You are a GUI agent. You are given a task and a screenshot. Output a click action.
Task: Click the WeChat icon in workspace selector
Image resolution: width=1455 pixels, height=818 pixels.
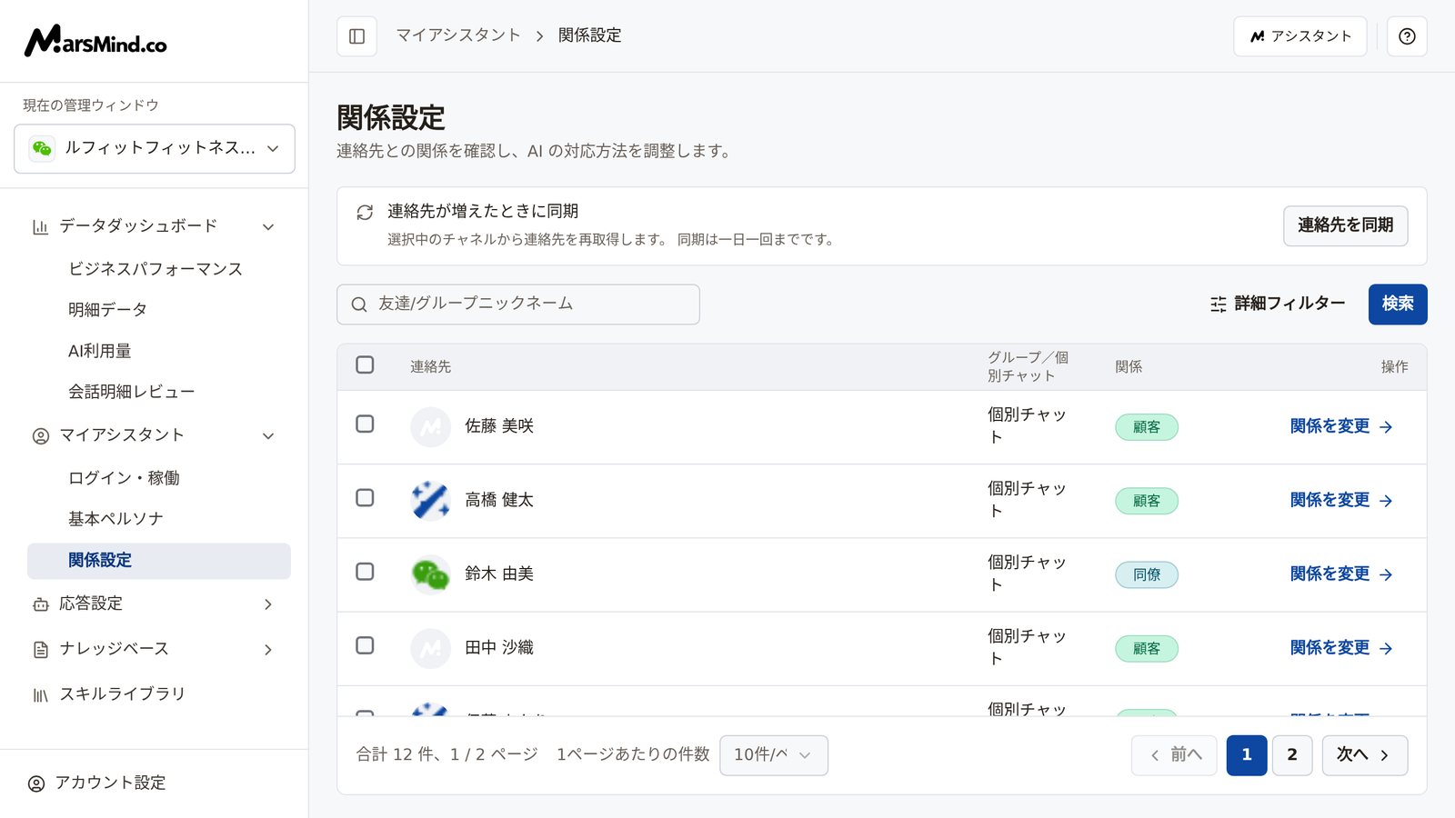click(x=42, y=148)
